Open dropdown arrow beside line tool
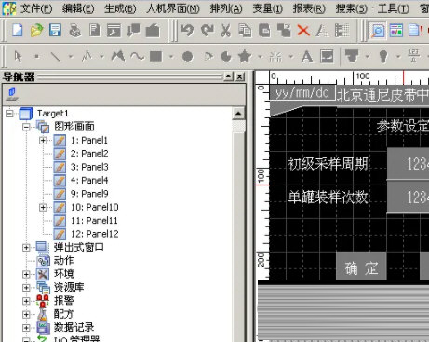The width and height of the screenshot is (429, 342). click(x=71, y=57)
